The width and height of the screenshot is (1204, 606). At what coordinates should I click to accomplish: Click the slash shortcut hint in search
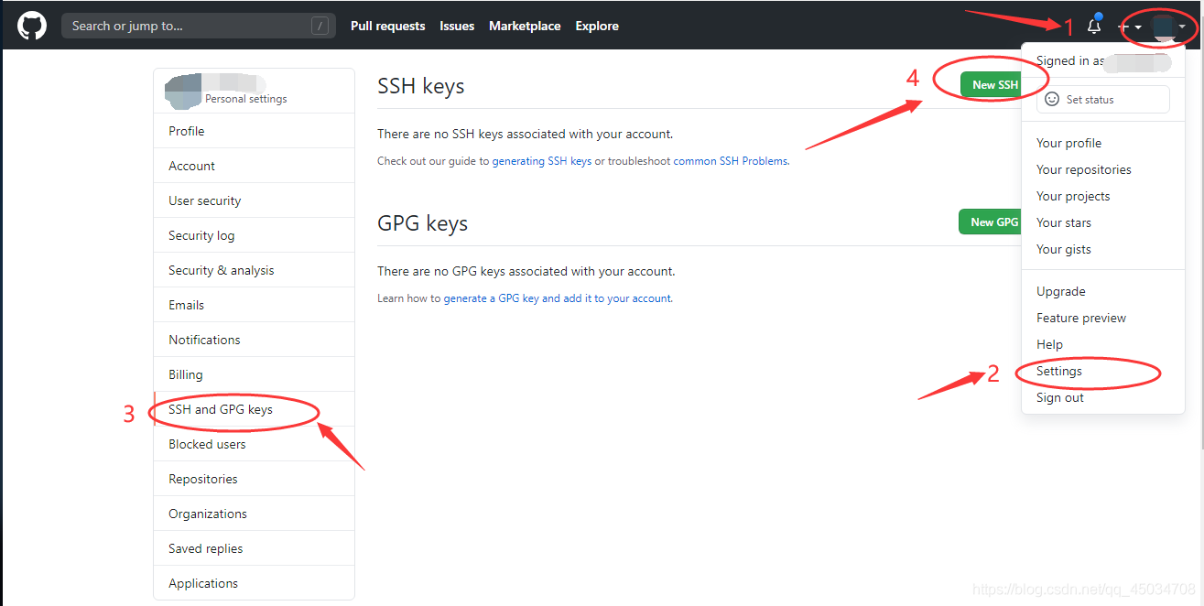tap(320, 26)
